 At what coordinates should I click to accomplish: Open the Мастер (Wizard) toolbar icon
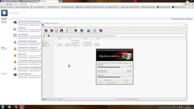76,31
